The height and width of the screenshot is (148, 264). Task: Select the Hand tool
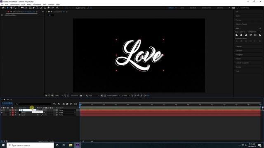click(x=11, y=8)
